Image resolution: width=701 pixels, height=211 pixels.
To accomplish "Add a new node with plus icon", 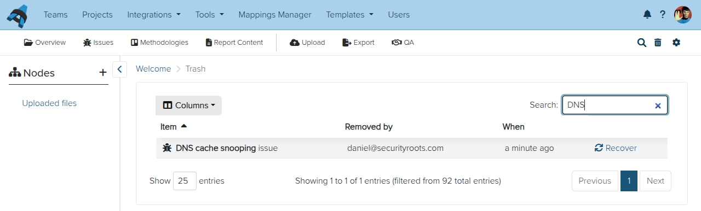I will (102, 73).
